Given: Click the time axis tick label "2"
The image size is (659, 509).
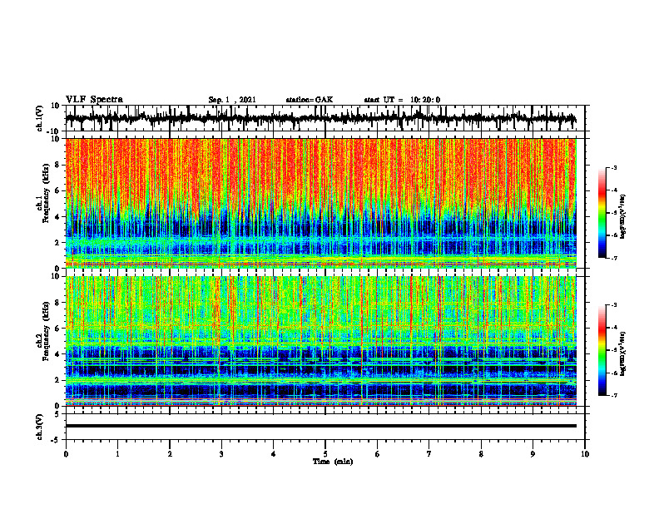Looking at the screenshot, I should [x=170, y=454].
